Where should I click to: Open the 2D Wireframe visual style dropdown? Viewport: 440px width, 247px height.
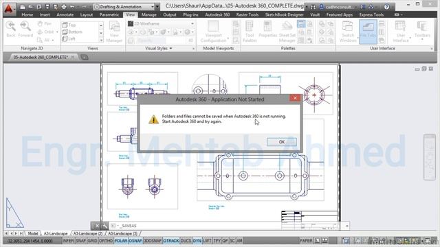pos(161,23)
